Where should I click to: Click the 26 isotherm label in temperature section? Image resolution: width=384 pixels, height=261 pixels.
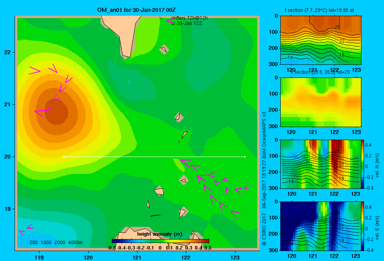pos(338,27)
